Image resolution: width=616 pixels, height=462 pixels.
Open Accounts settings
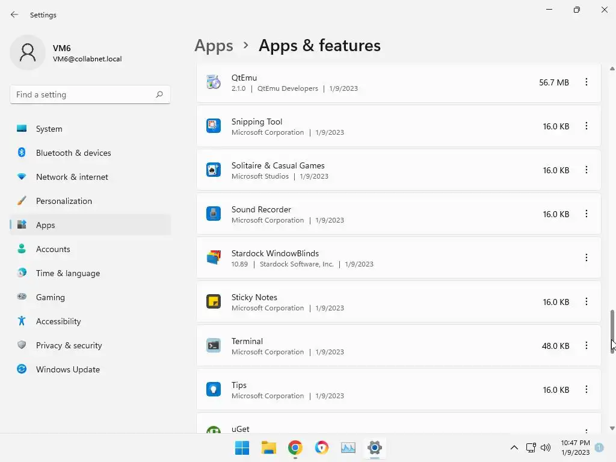(90, 249)
